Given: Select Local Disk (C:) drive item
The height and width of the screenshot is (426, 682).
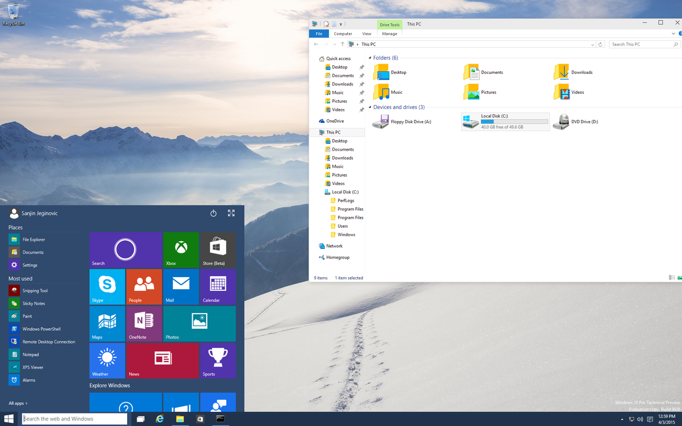Looking at the screenshot, I should click(505, 122).
